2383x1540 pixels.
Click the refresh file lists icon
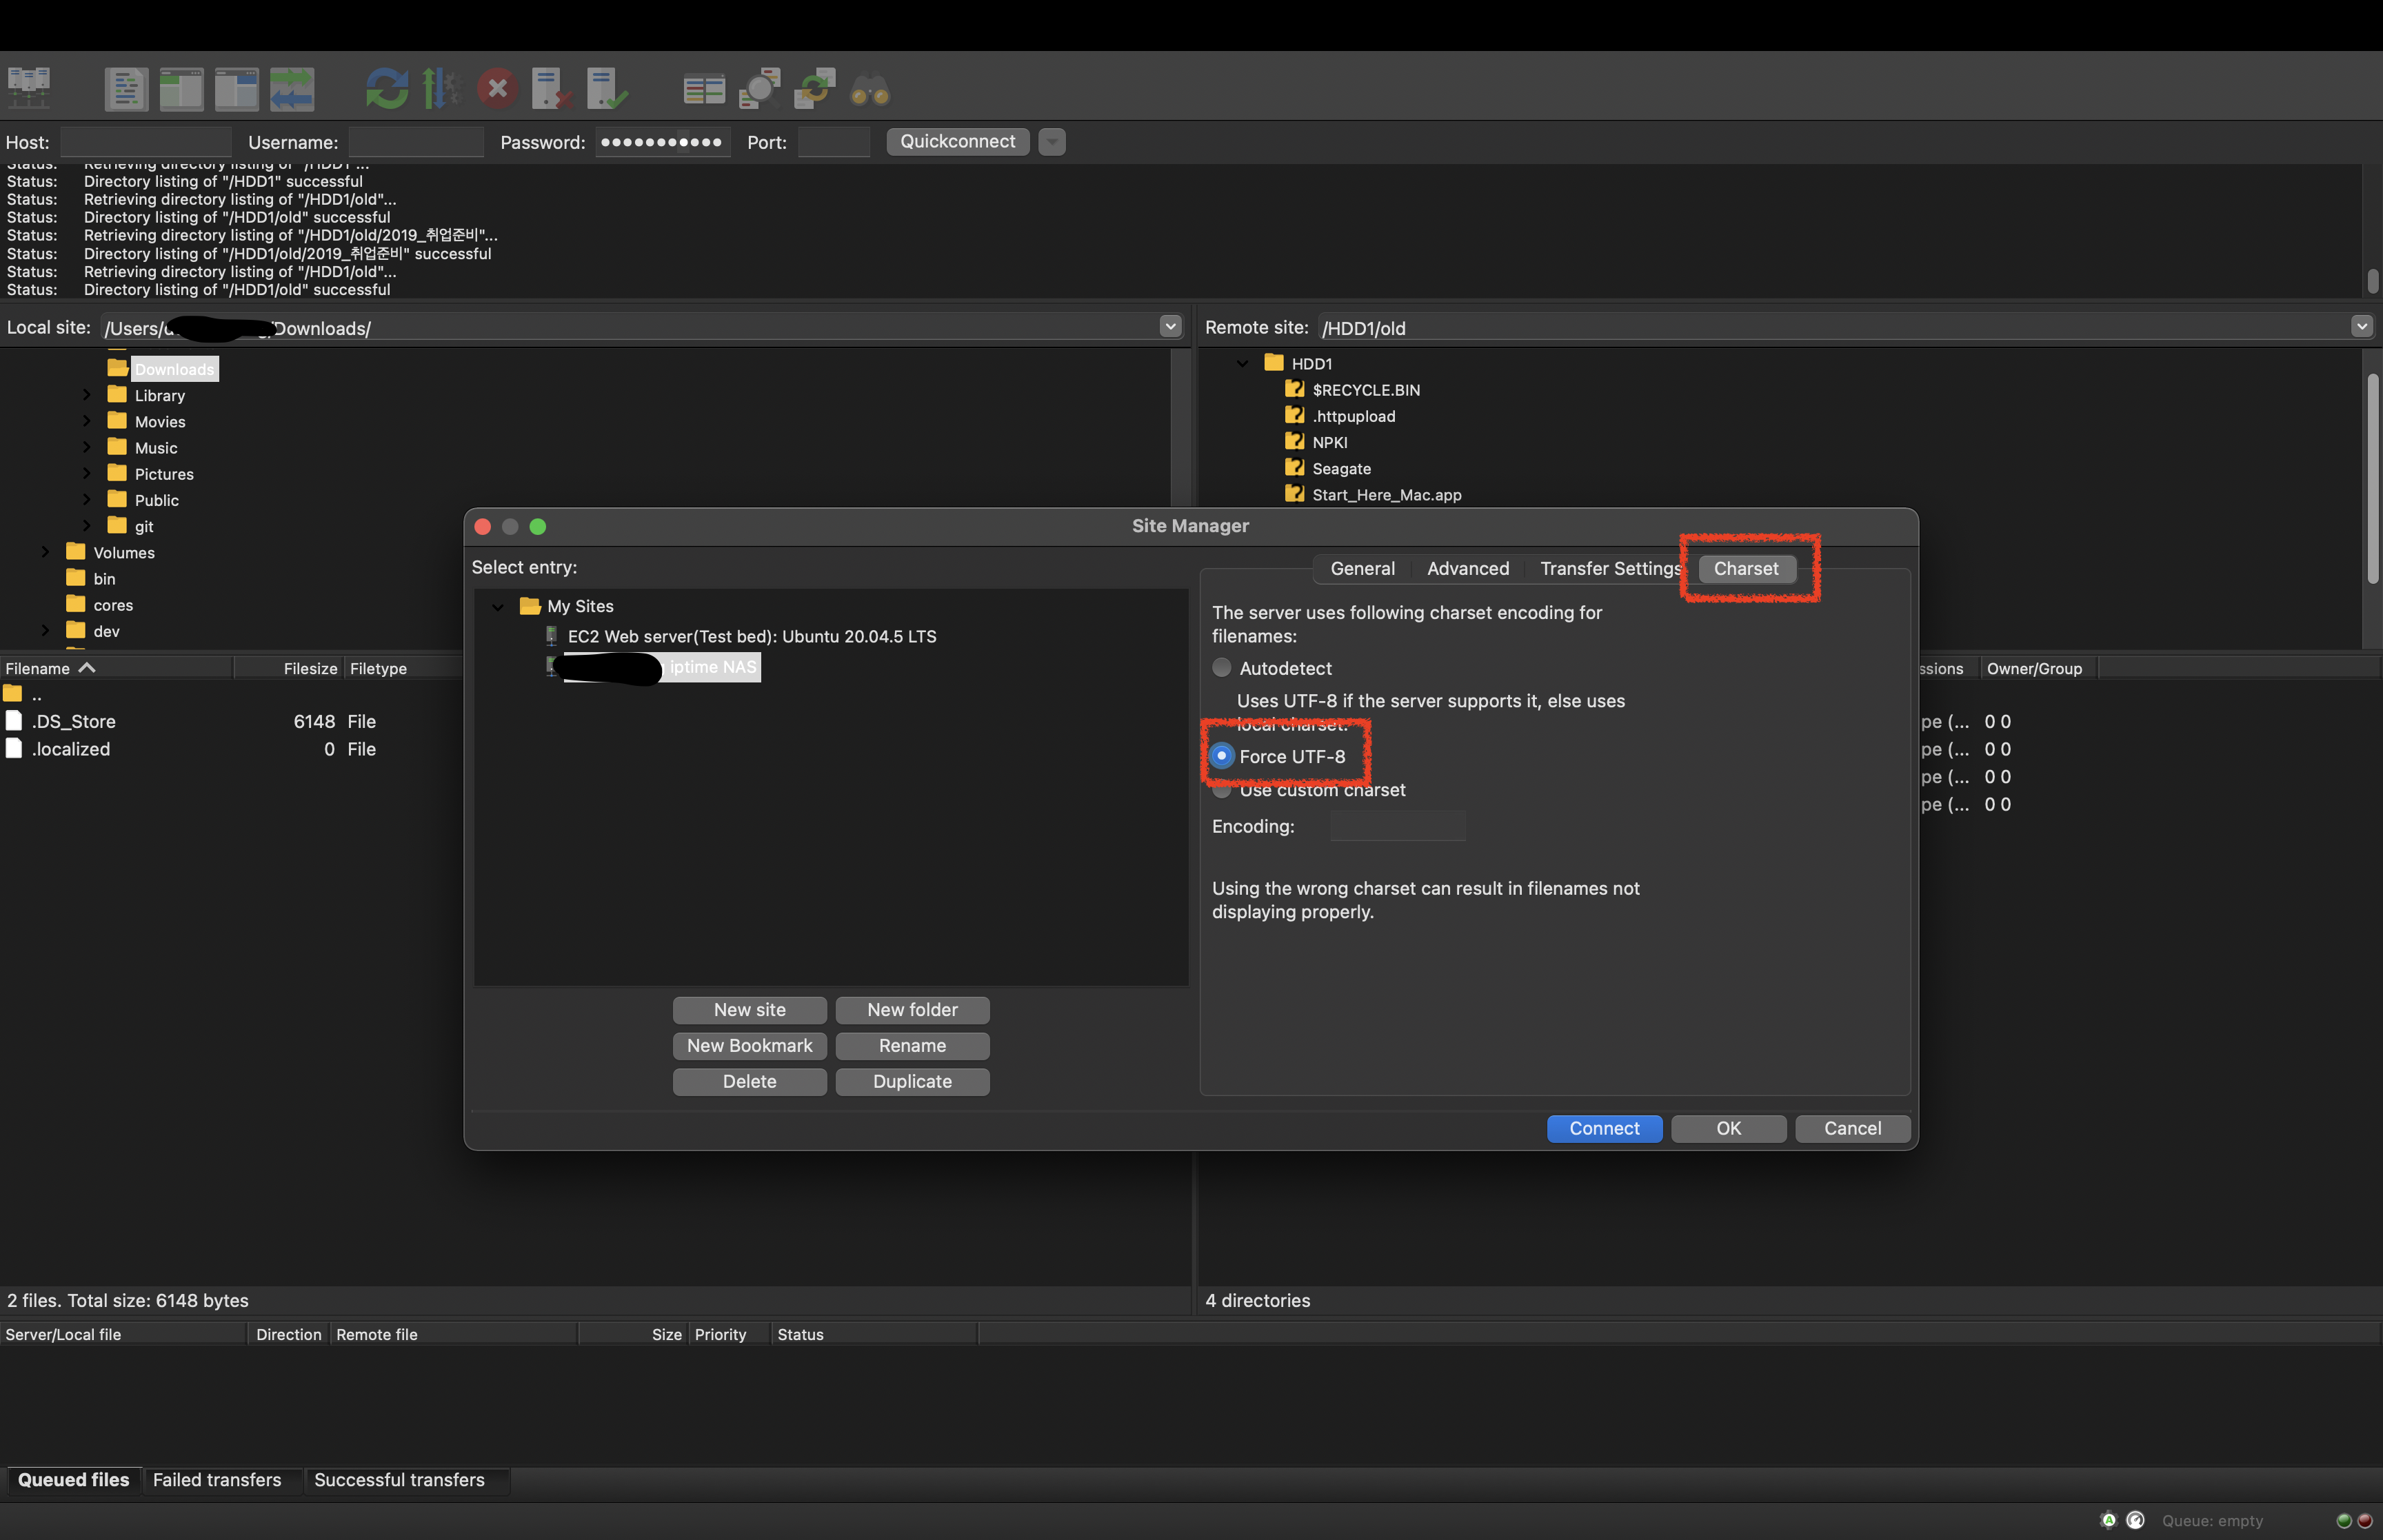[386, 89]
